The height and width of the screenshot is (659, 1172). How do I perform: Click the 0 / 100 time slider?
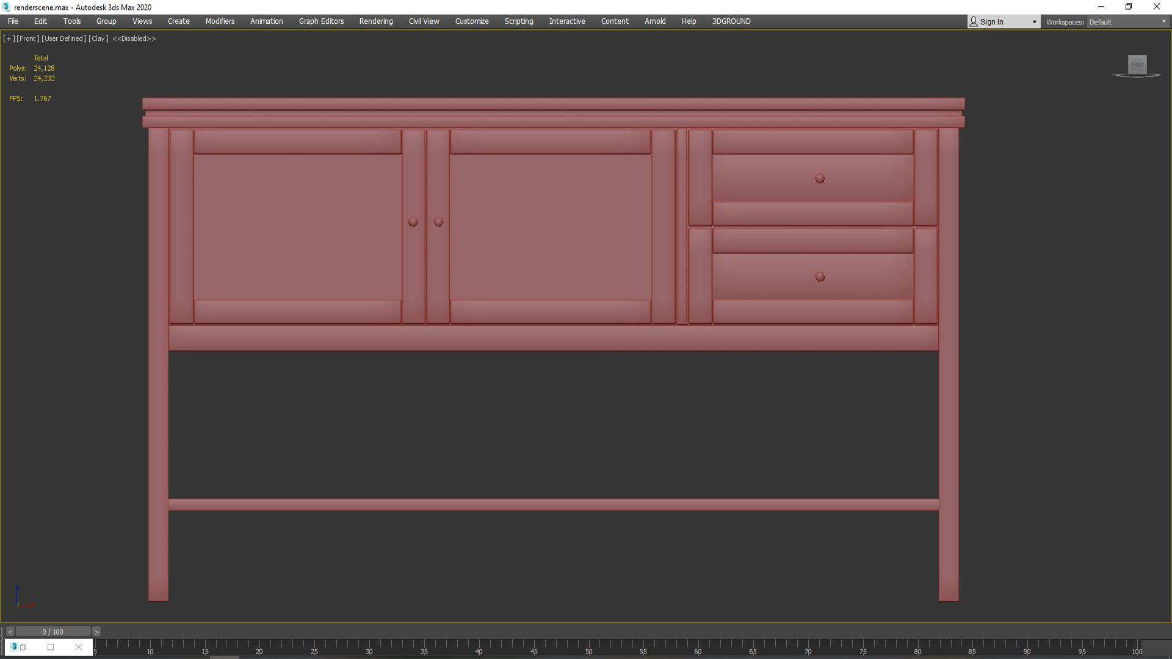(x=53, y=632)
